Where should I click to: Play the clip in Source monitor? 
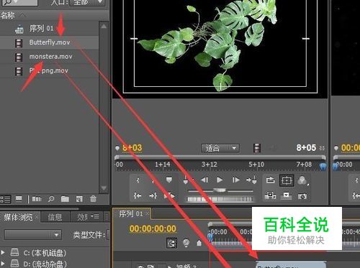[x=220, y=180]
